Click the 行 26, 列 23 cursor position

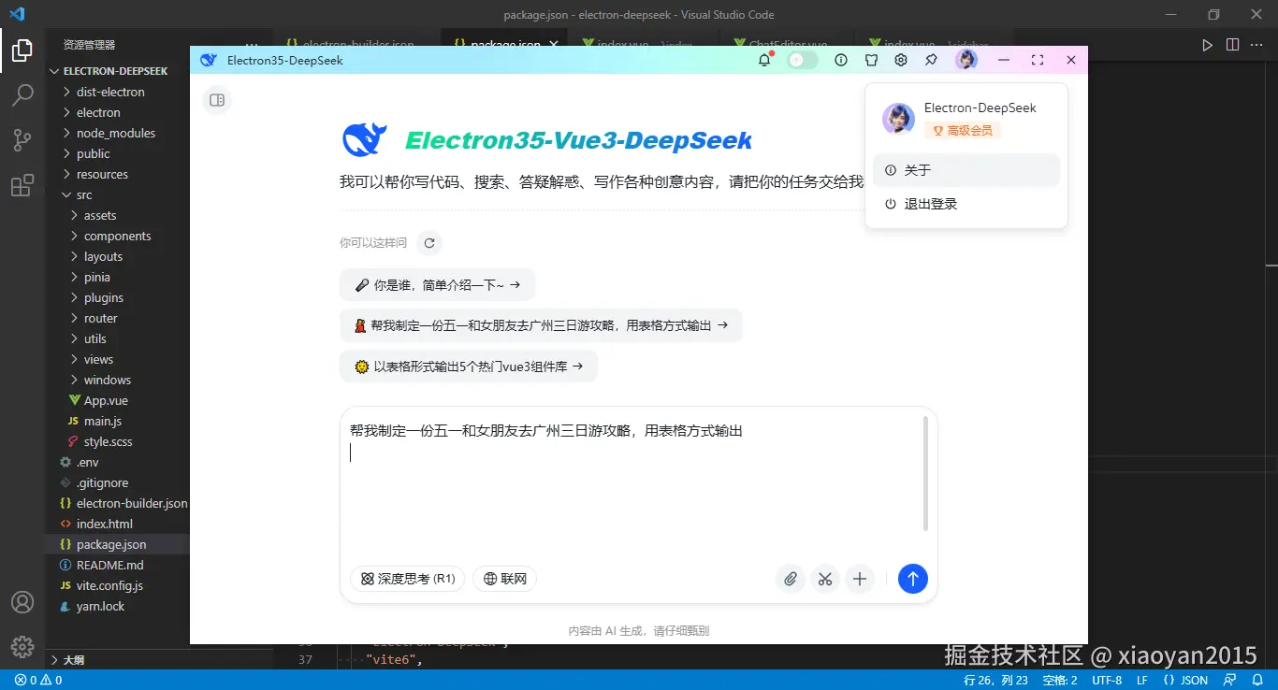click(995, 680)
